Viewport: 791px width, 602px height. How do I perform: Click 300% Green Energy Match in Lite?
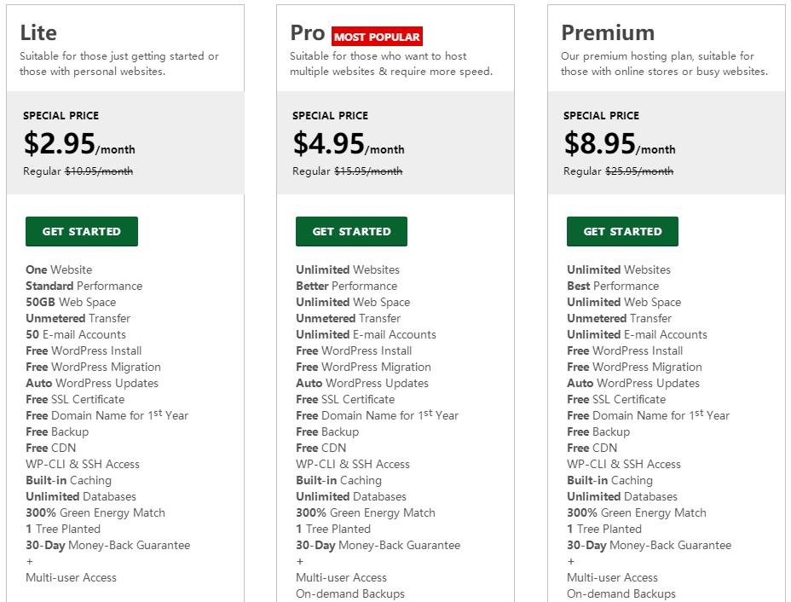coord(95,512)
